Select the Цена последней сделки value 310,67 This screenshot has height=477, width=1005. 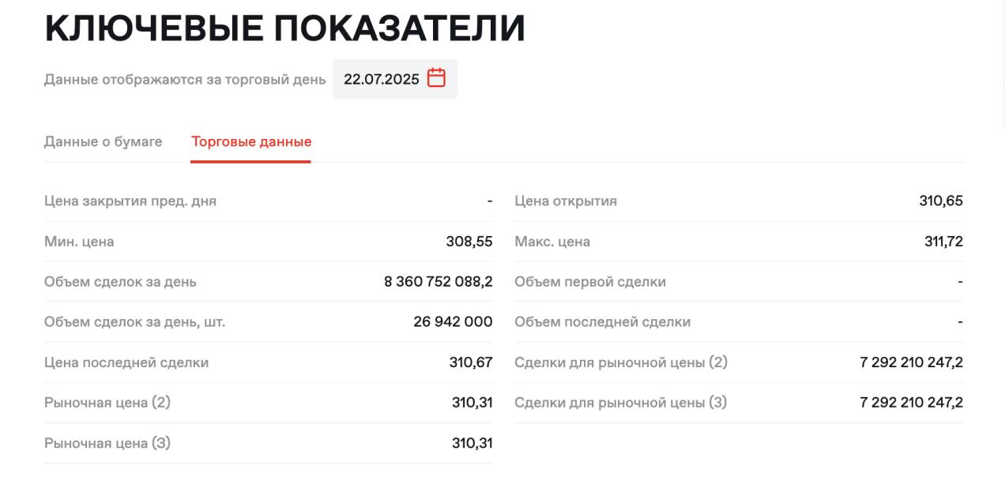[x=471, y=362]
